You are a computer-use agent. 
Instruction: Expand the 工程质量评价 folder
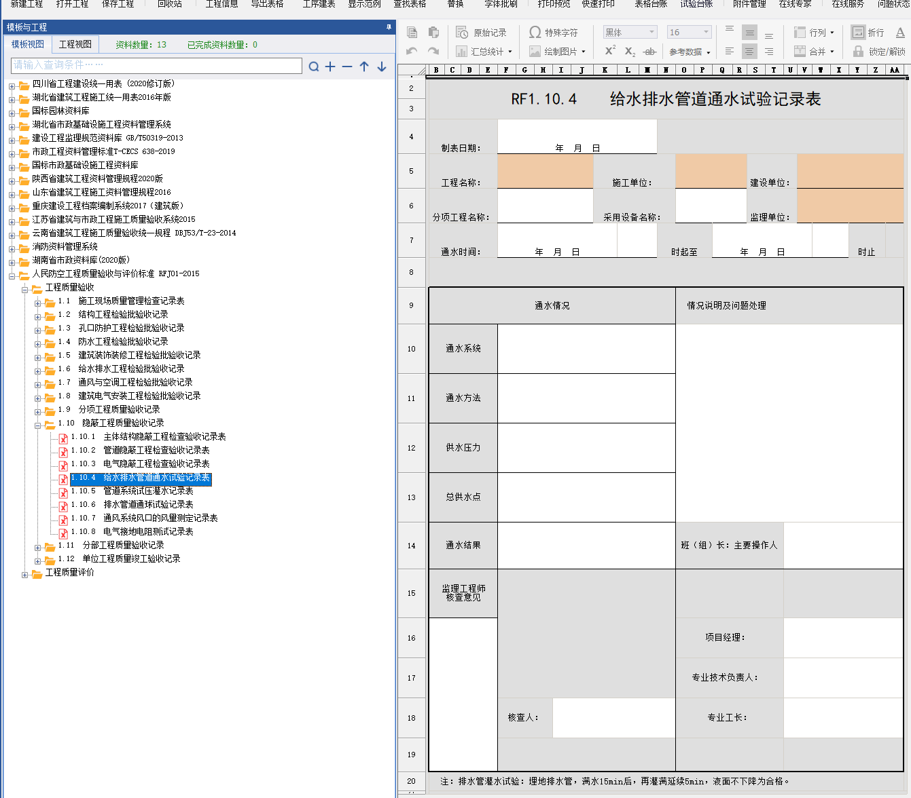tap(25, 575)
